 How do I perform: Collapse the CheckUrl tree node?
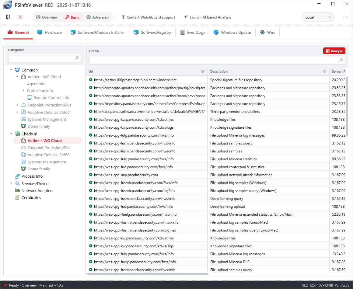coord(11,134)
